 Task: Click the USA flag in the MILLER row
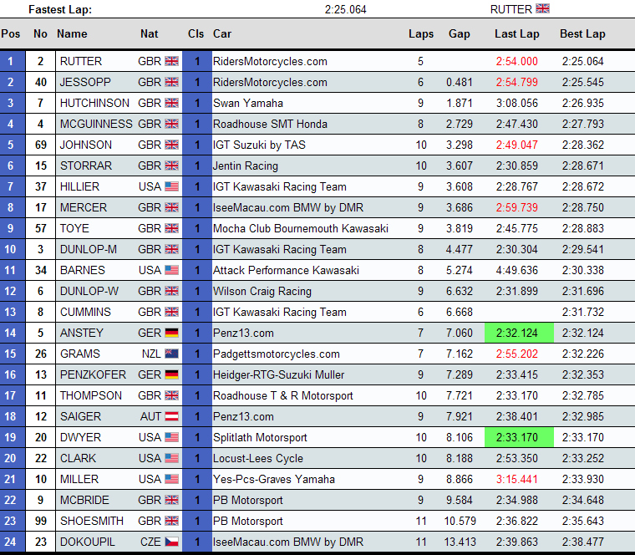(x=172, y=479)
